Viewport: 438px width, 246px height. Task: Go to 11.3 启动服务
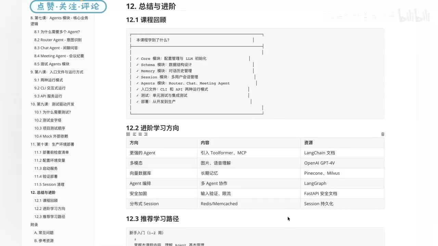click(46, 168)
